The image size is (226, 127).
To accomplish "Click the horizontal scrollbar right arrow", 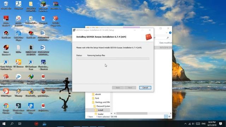I will pyautogui.click(x=171, y=114).
